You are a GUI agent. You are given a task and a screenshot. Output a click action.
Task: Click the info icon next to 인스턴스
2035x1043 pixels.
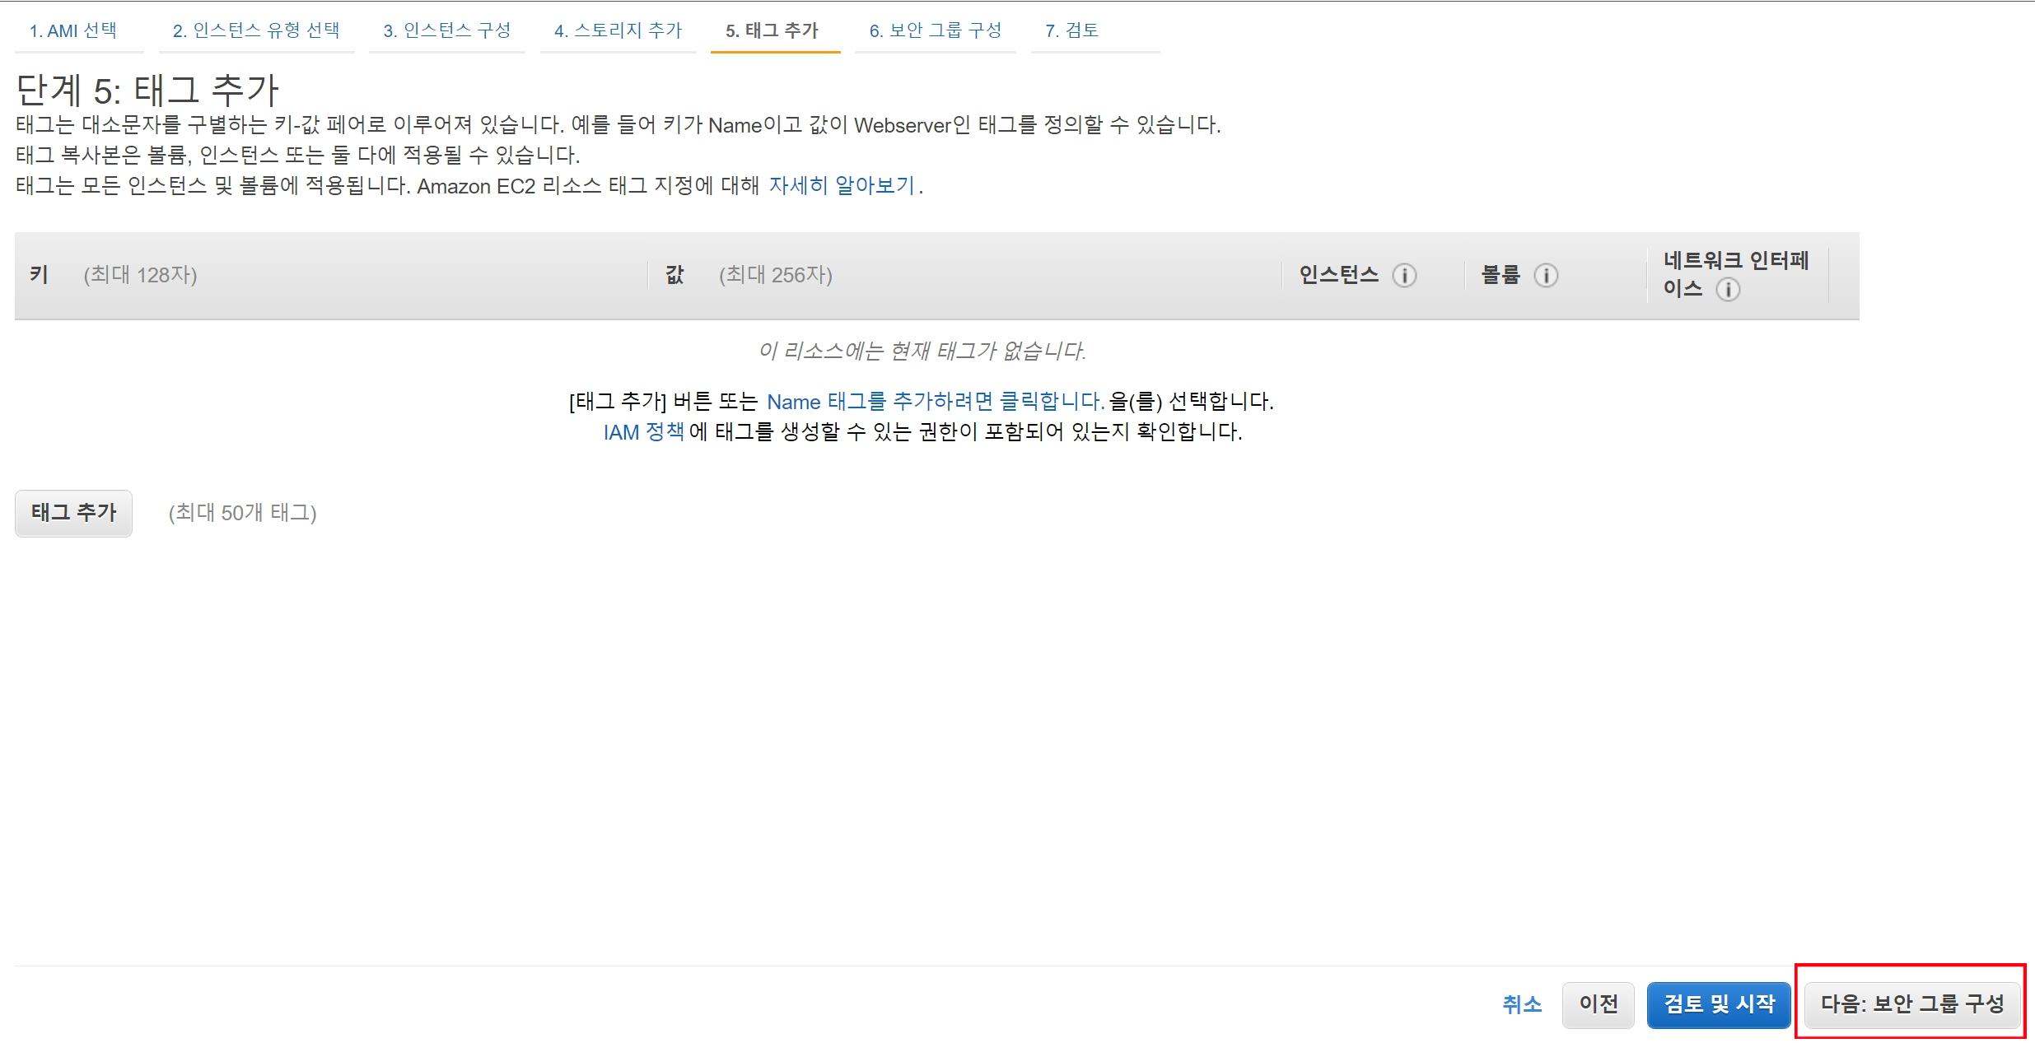click(1404, 275)
